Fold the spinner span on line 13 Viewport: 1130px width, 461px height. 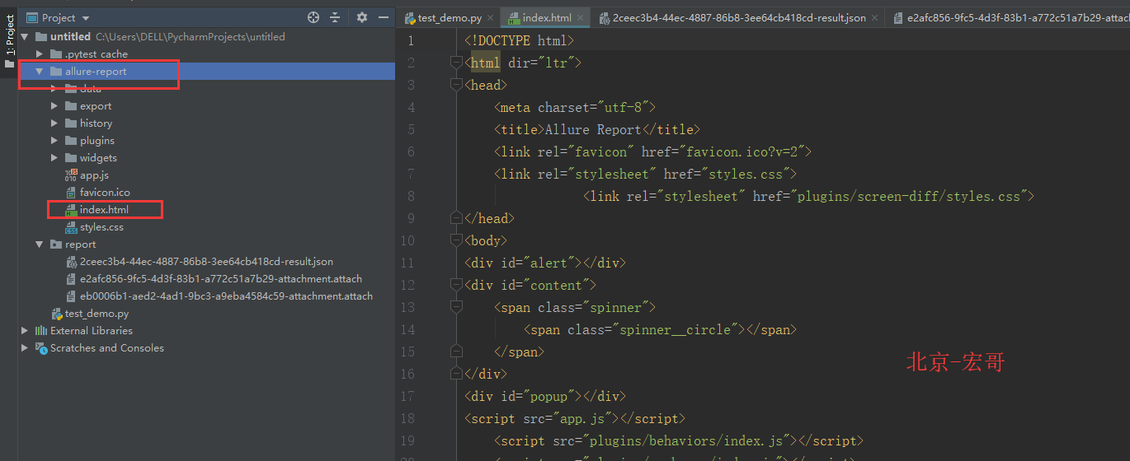[x=456, y=307]
